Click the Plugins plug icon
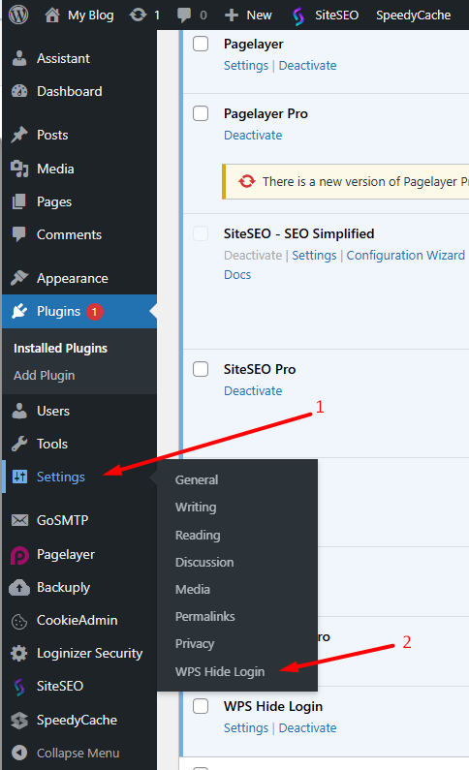The image size is (469, 770). coord(19,311)
